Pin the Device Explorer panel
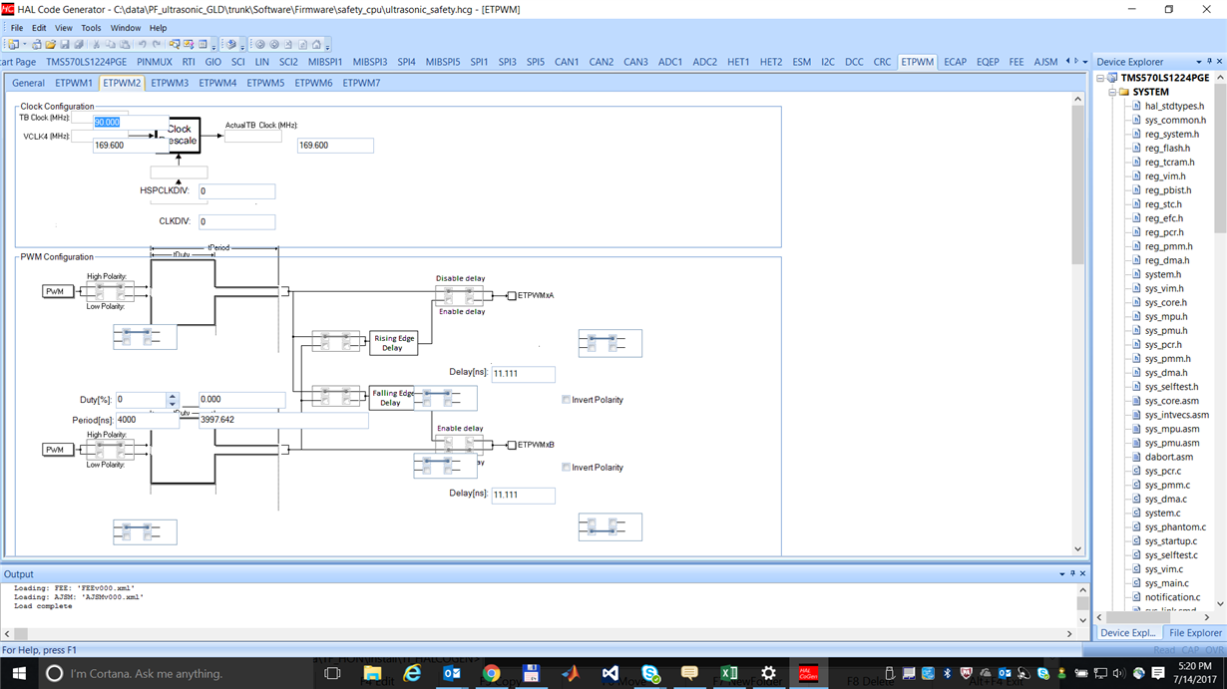Image resolution: width=1227 pixels, height=689 pixels. (1210, 62)
